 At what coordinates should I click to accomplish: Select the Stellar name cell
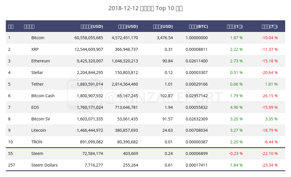[x=37, y=73]
